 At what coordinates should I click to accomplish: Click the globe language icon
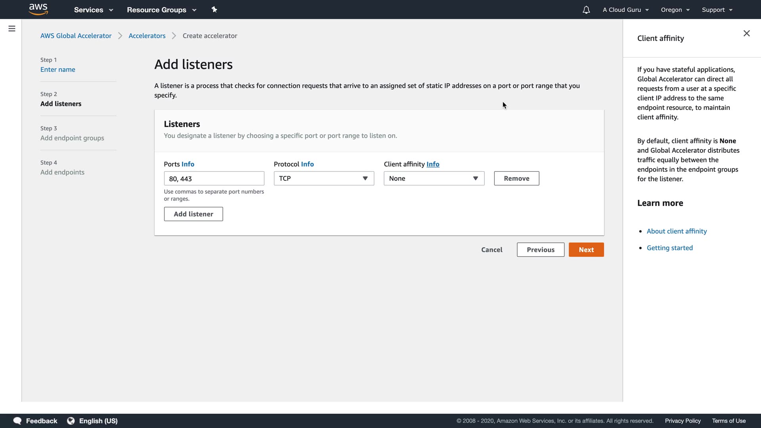pos(71,421)
